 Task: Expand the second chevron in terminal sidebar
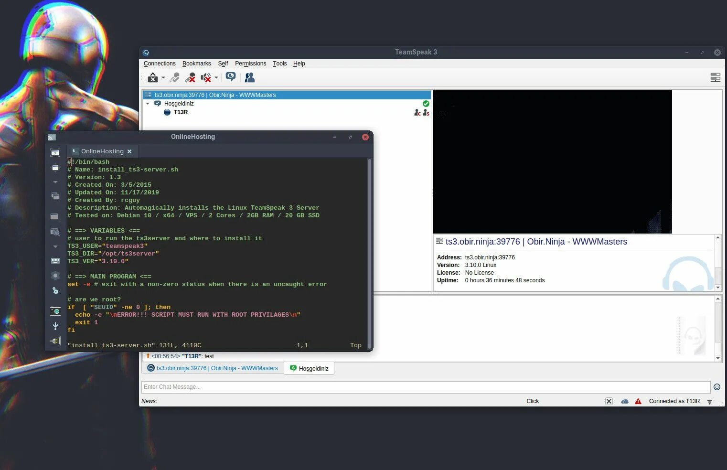pos(55,246)
